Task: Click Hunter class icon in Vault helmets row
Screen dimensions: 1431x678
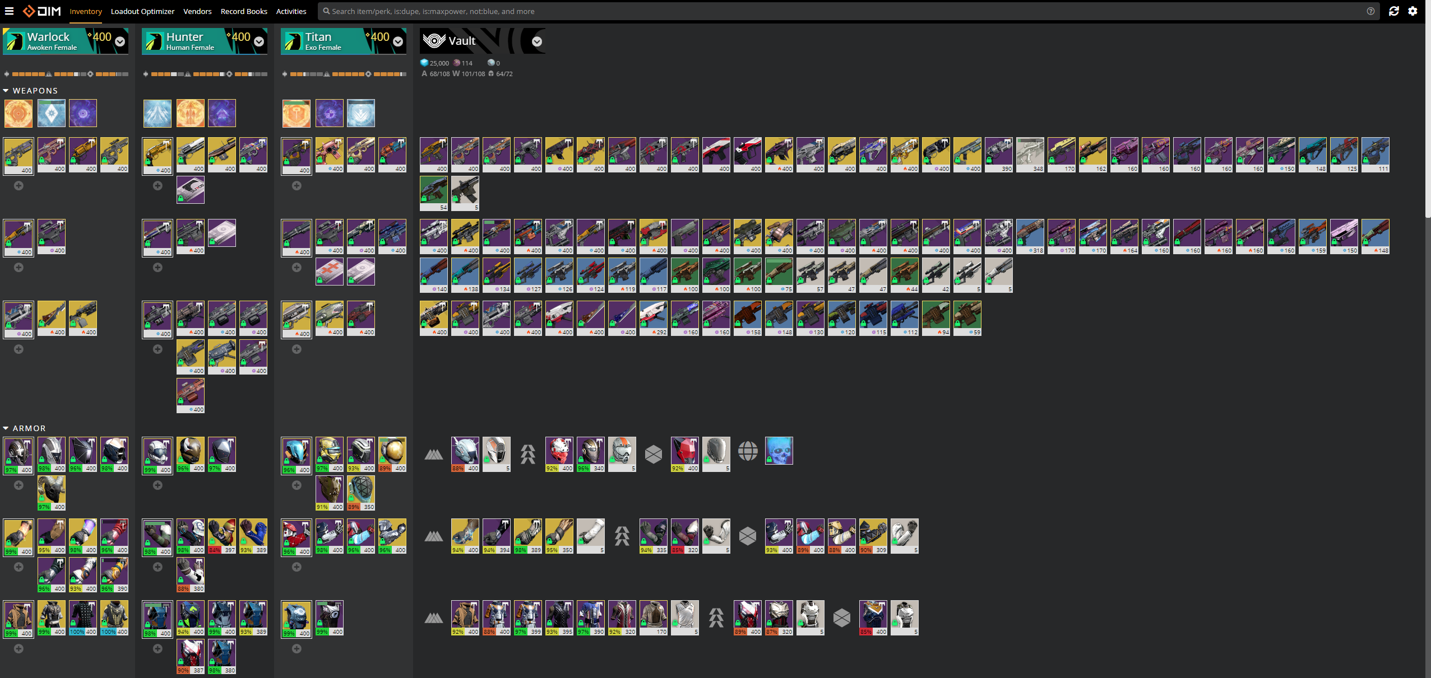Action: [528, 454]
